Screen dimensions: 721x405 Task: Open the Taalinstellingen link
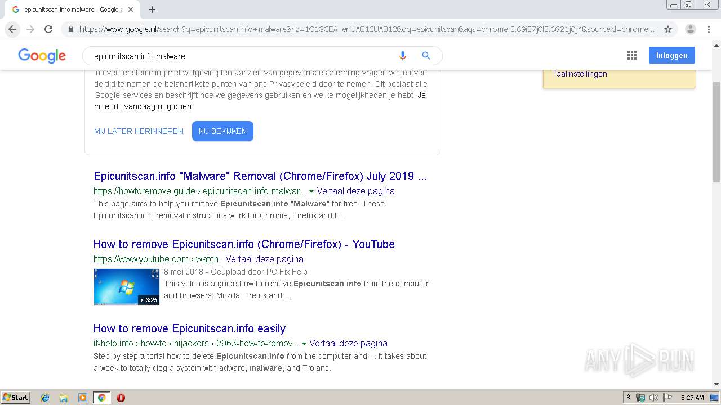580,74
